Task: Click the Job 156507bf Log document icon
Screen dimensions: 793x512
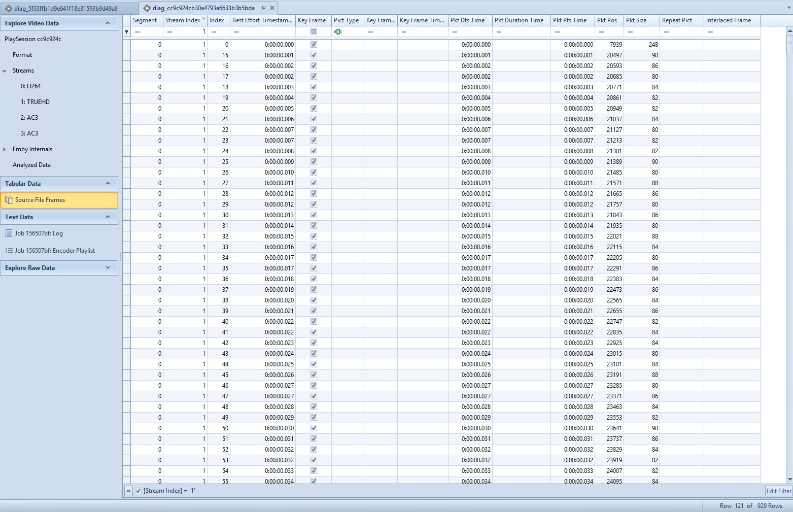Action: coord(9,233)
